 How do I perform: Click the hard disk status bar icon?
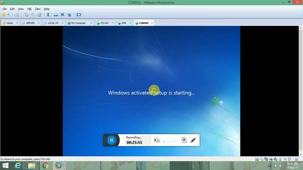(257, 159)
